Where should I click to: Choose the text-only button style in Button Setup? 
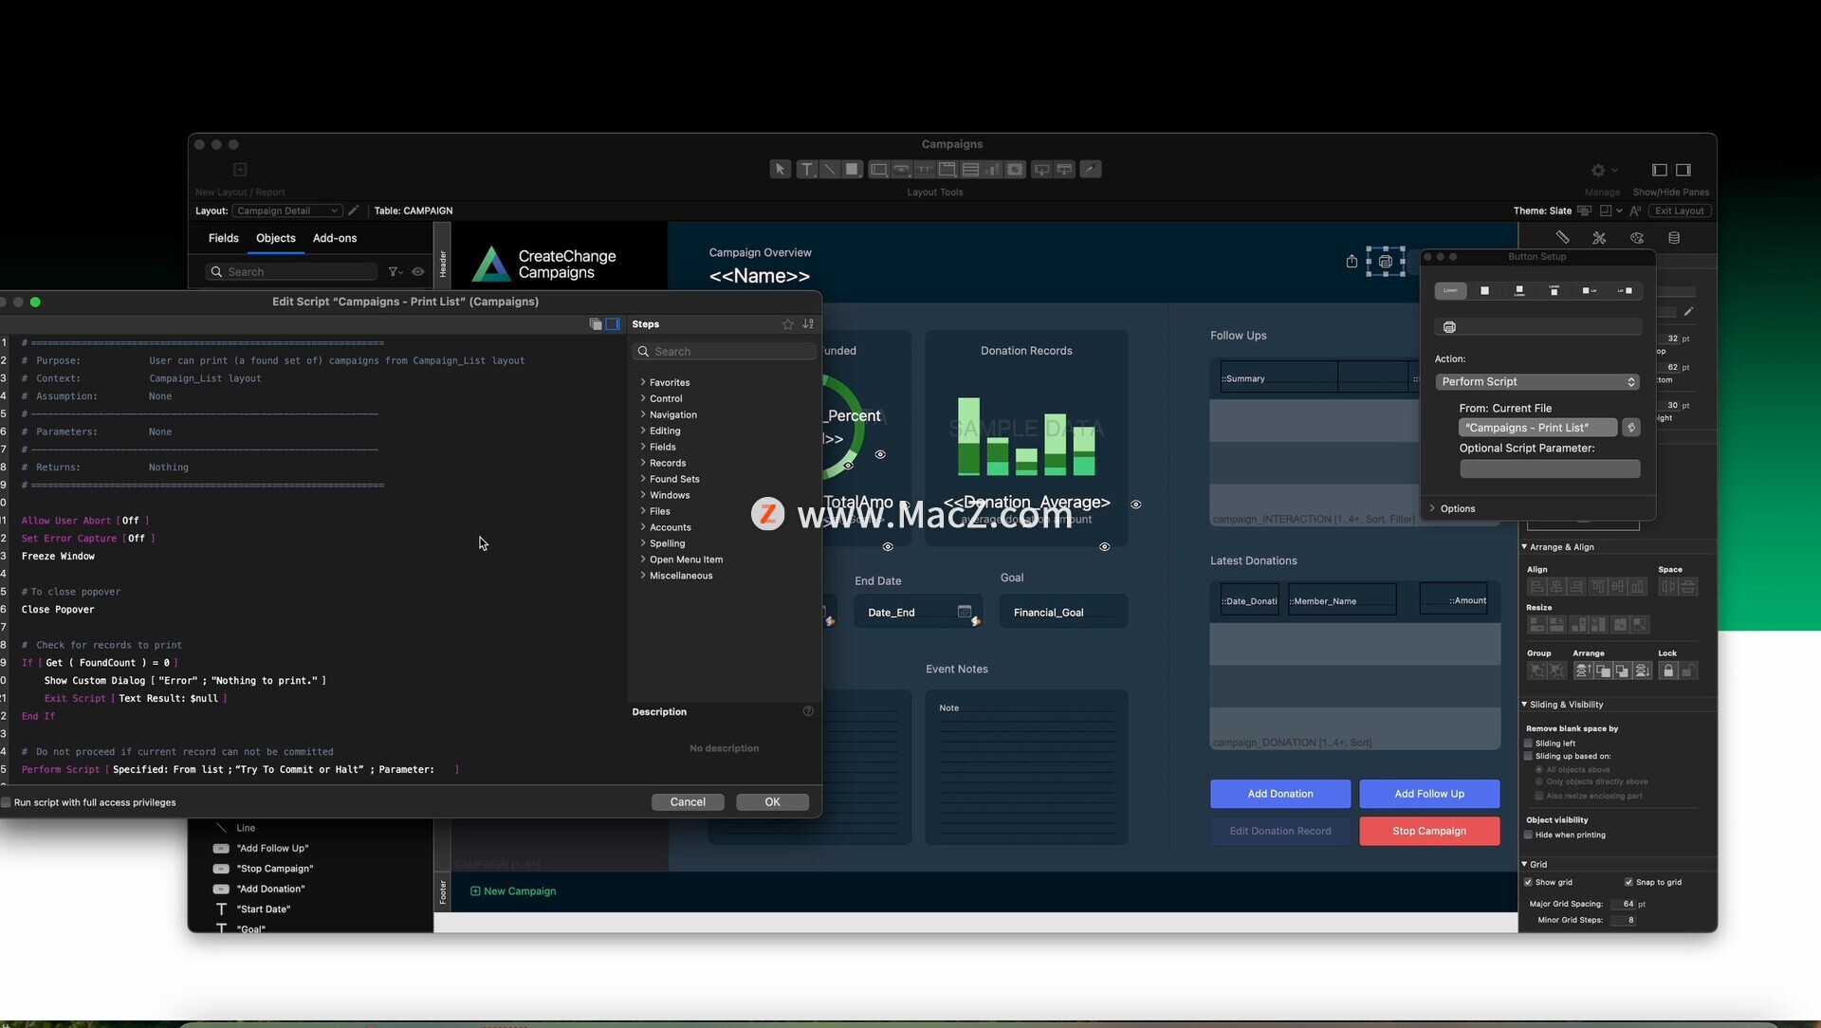pyautogui.click(x=1450, y=291)
